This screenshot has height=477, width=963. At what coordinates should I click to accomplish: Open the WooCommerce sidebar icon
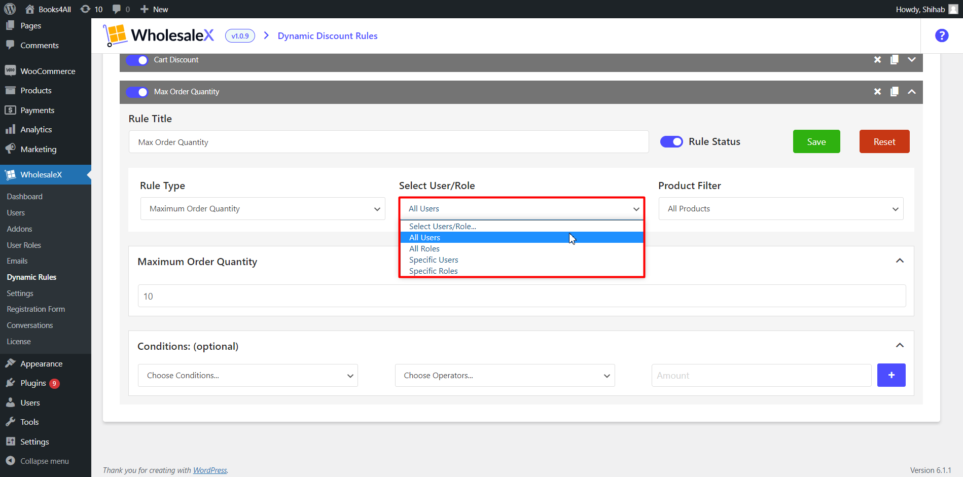(10, 70)
